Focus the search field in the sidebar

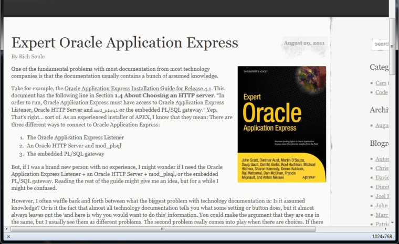click(381, 44)
